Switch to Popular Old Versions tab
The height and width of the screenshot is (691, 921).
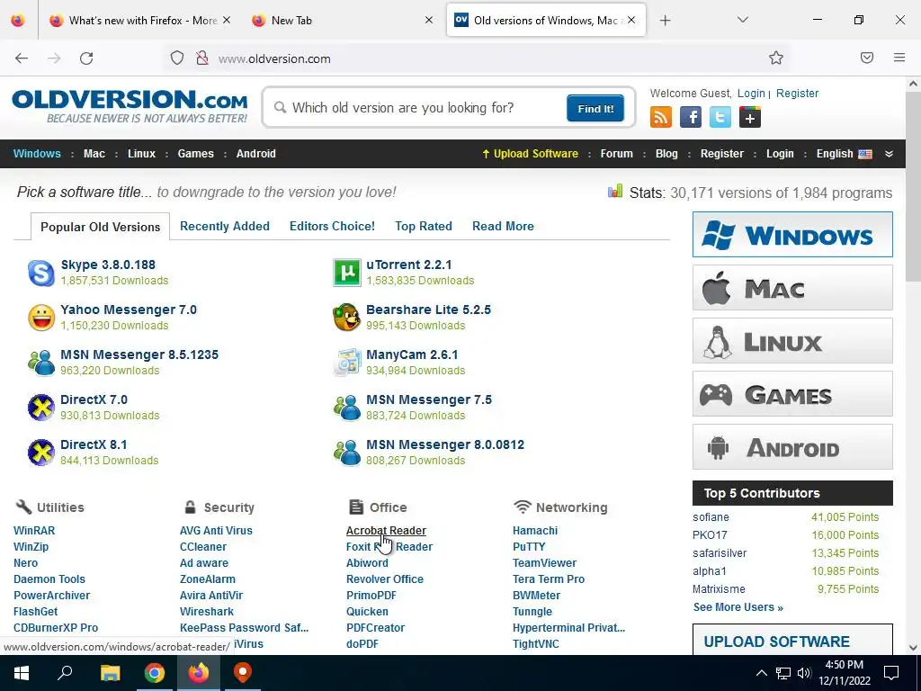[x=101, y=227]
